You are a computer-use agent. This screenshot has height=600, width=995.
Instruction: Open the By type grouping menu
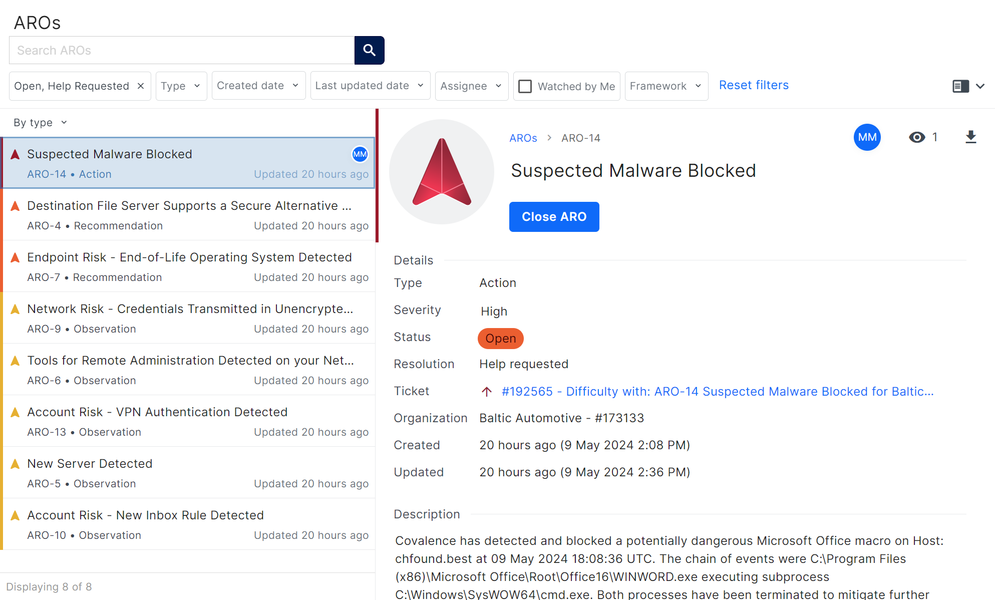pos(40,123)
